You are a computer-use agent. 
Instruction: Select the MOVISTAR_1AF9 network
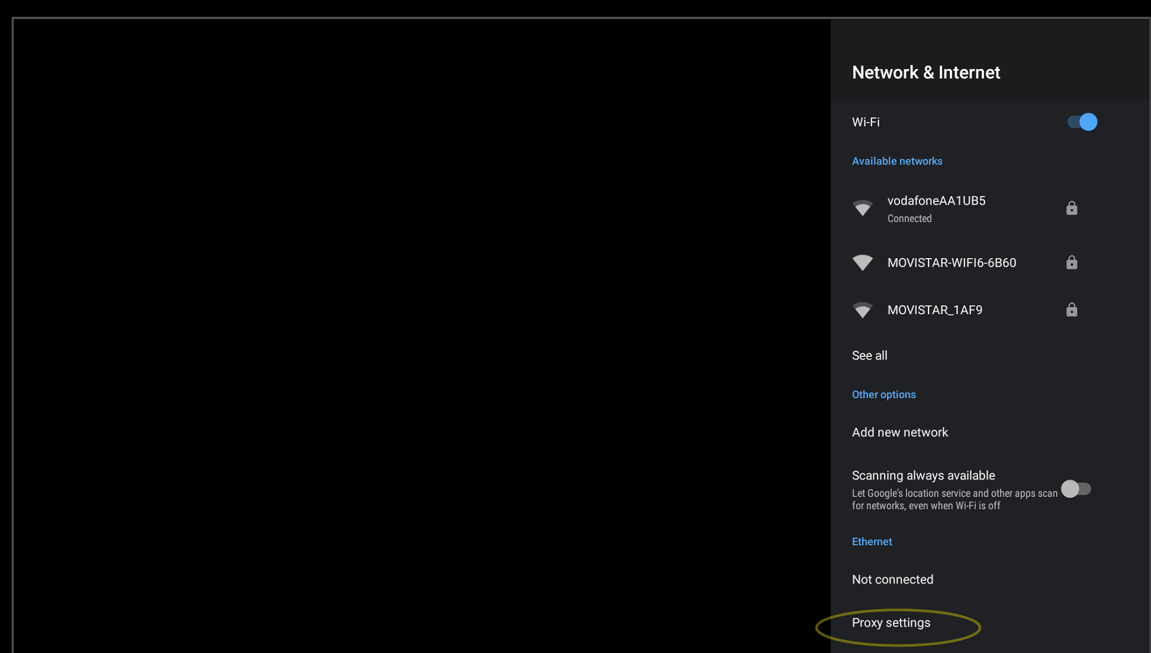tap(990, 310)
